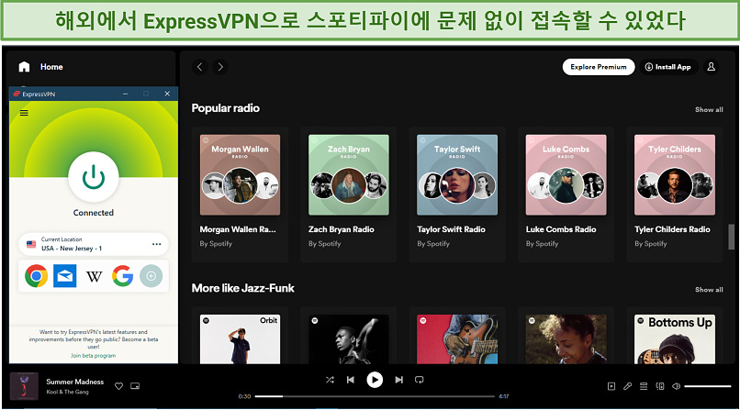Click Summer Madness song title
Screen dimensions: 740x410
[x=75, y=382]
